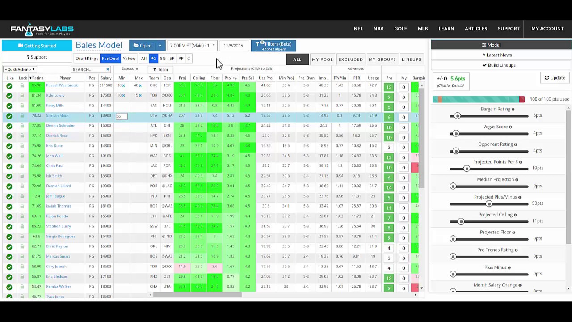Open the Team filter dropdown

tap(160, 69)
